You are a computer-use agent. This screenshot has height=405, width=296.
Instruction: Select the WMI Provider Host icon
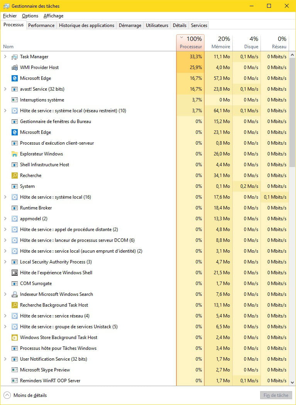(x=15, y=67)
